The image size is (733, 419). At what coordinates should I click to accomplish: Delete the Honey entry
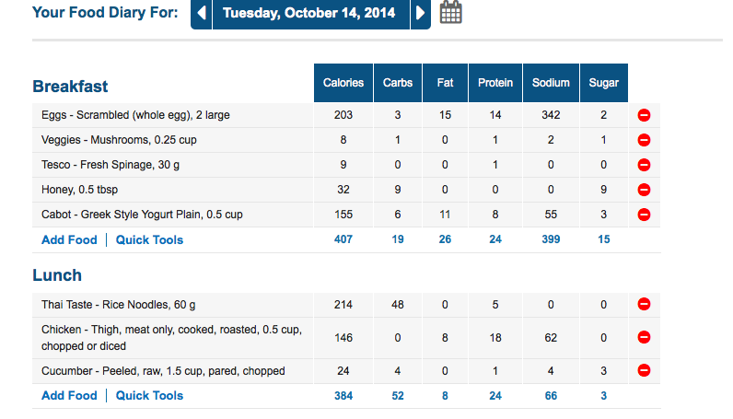point(645,190)
